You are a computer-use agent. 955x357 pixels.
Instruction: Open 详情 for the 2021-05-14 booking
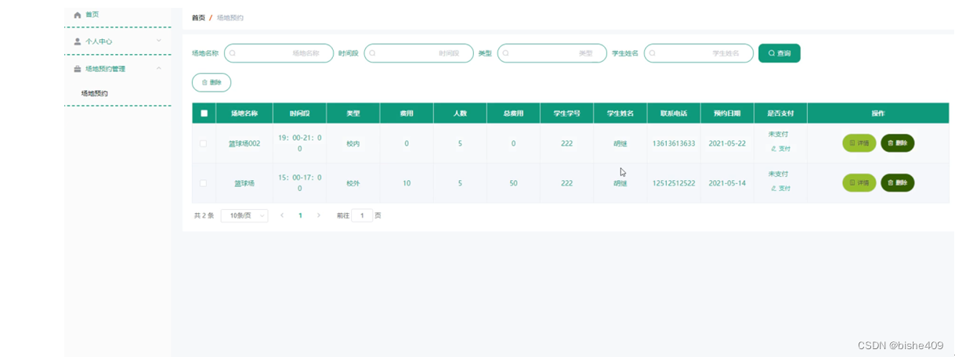859,183
